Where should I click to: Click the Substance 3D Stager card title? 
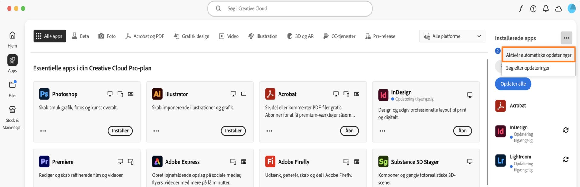(415, 162)
